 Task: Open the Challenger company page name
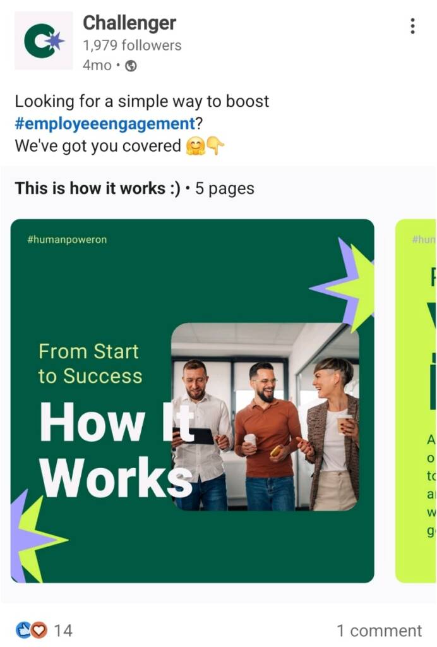coord(129,23)
